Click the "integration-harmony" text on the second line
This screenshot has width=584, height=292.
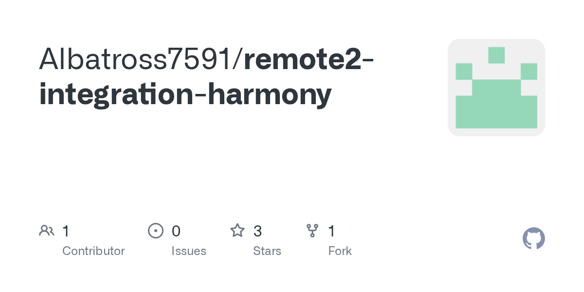coord(185,94)
